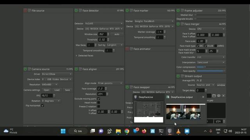Toggle the Face aligner power switch
The image size is (250, 140).
tap(76, 69)
